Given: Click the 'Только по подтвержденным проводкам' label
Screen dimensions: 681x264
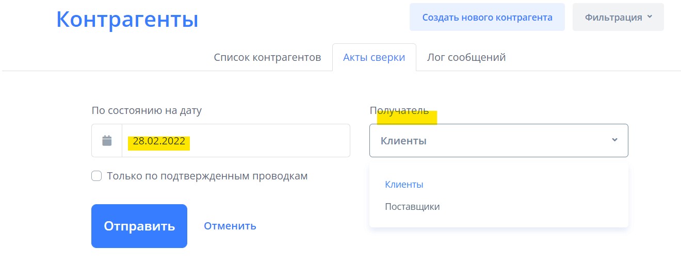Looking at the screenshot, I should click(207, 176).
